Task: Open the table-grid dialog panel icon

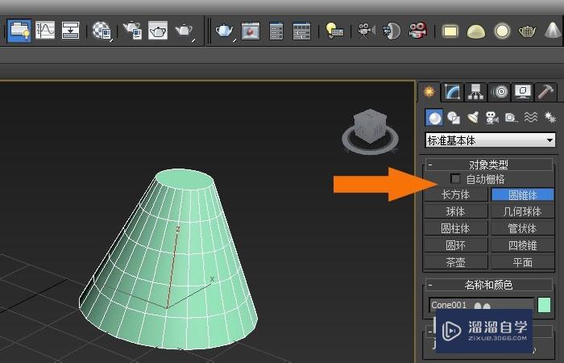Action: 301,31
